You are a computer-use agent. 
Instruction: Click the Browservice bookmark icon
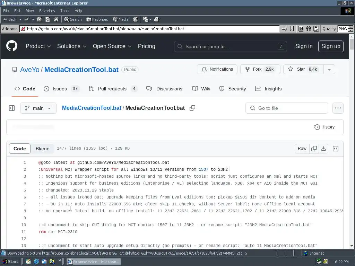292,29
